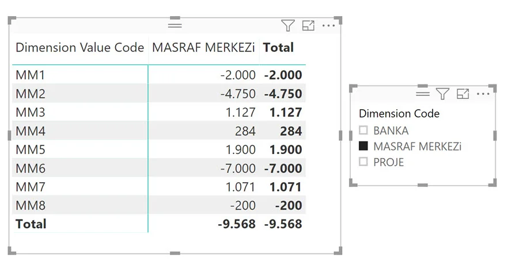Open focus mode for the table visual

pos(308,25)
